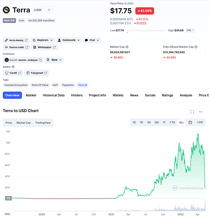Click the Store Of Value tag
This screenshot has height=216, width=209.
click(40, 85)
